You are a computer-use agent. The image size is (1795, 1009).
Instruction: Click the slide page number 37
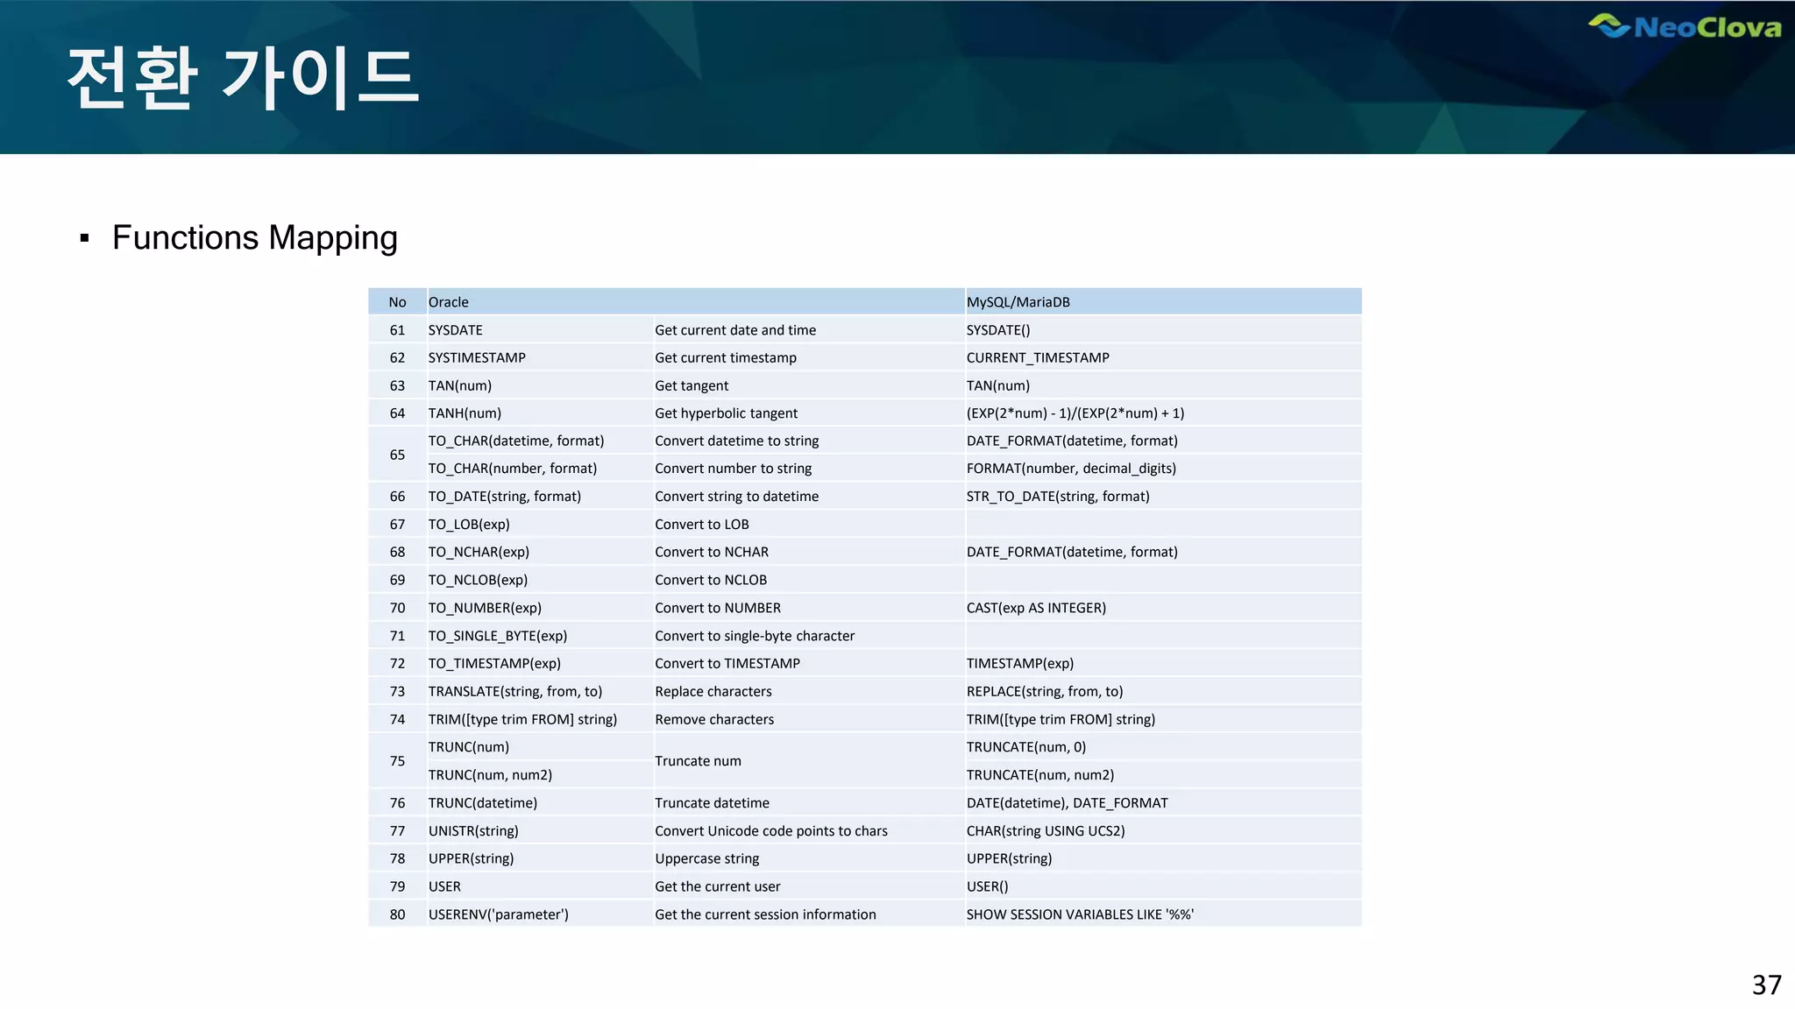click(1766, 985)
